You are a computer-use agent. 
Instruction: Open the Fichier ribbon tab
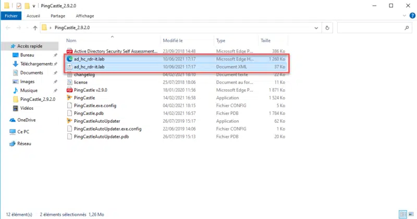point(11,16)
